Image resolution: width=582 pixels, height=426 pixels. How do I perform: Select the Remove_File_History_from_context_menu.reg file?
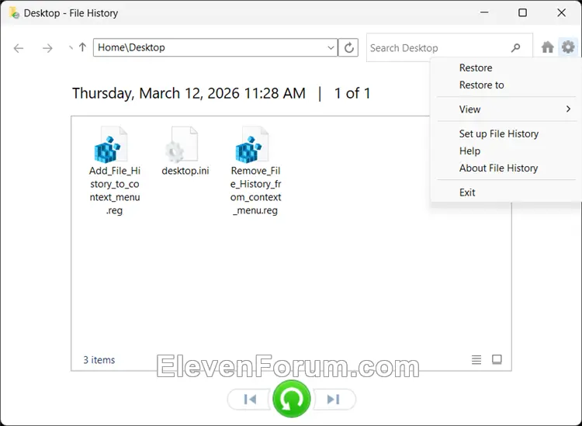(x=255, y=171)
